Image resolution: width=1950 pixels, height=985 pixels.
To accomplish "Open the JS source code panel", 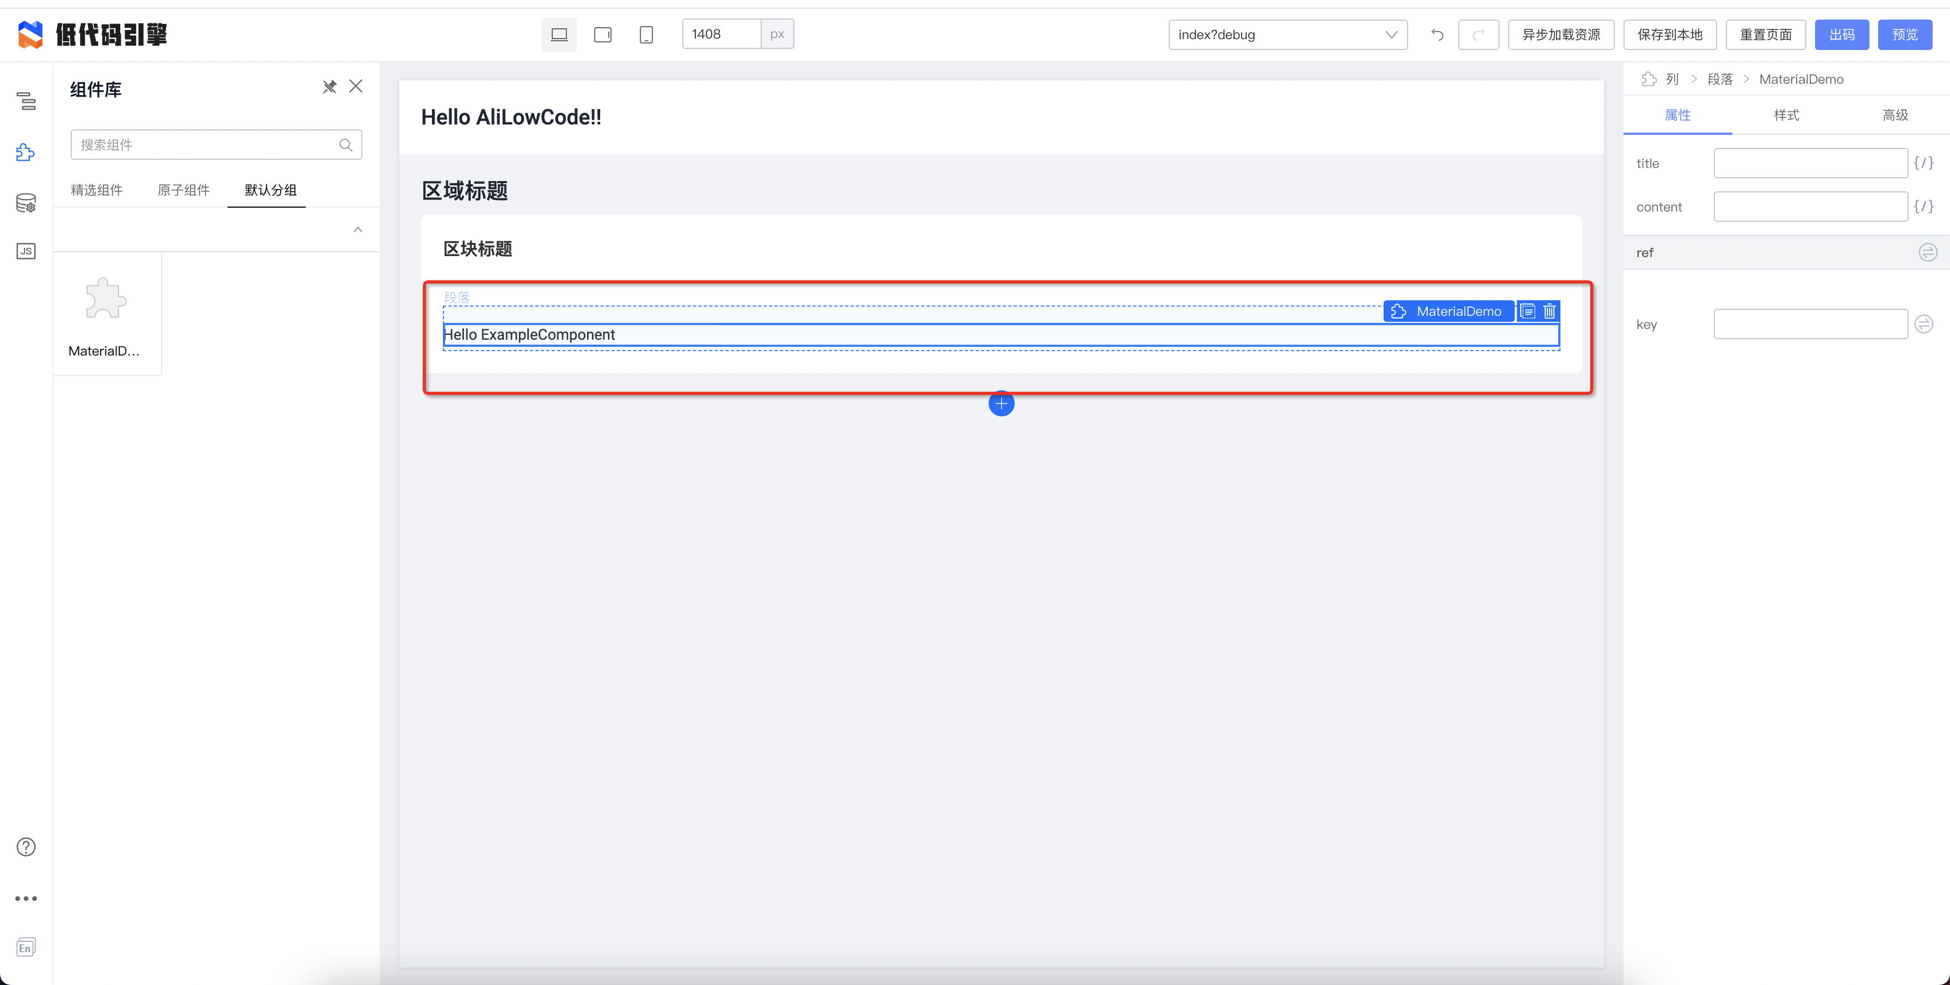I will point(26,251).
